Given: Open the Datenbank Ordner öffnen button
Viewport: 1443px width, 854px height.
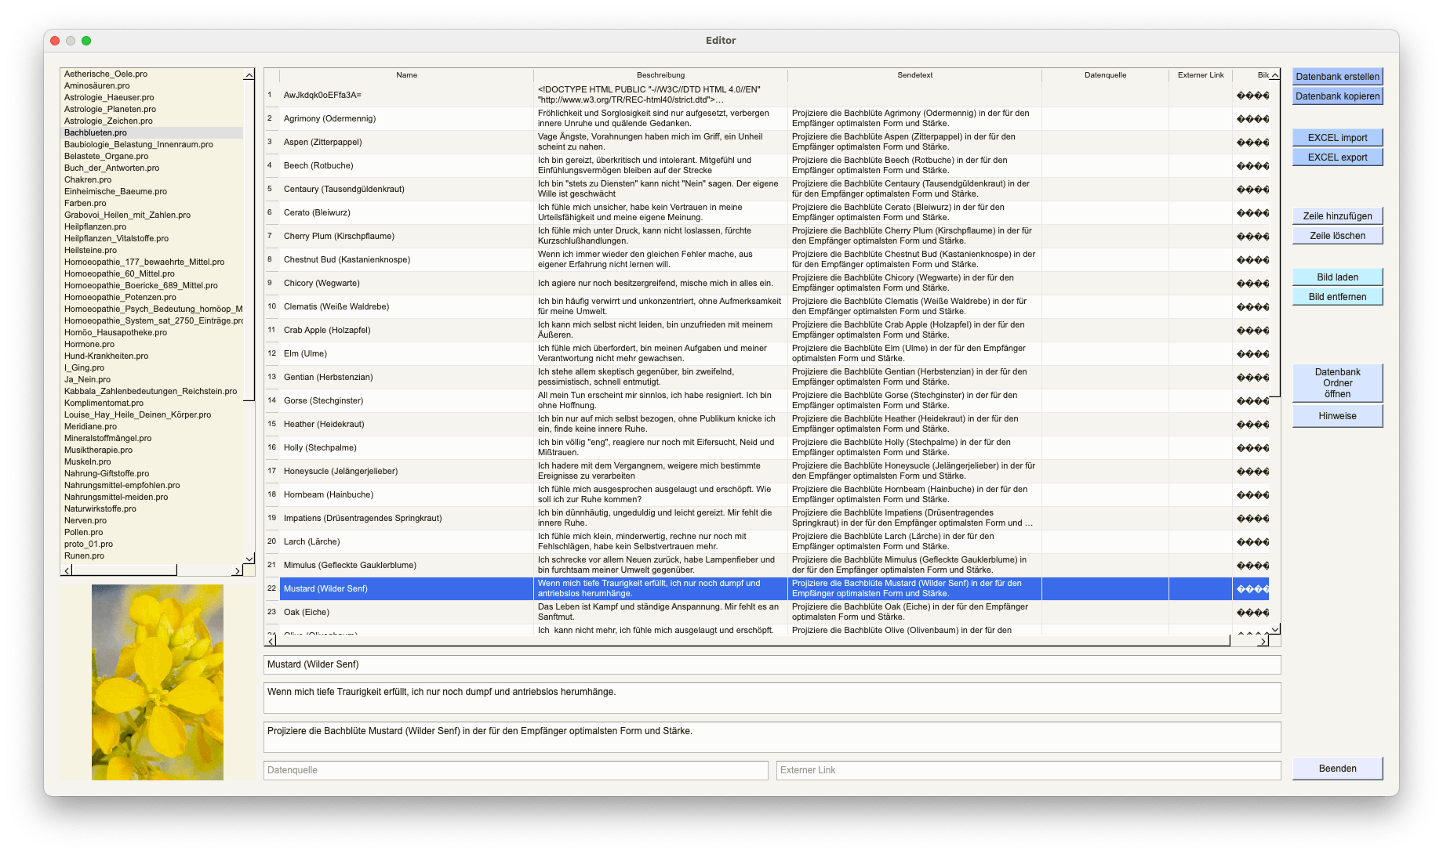Looking at the screenshot, I should (1337, 383).
